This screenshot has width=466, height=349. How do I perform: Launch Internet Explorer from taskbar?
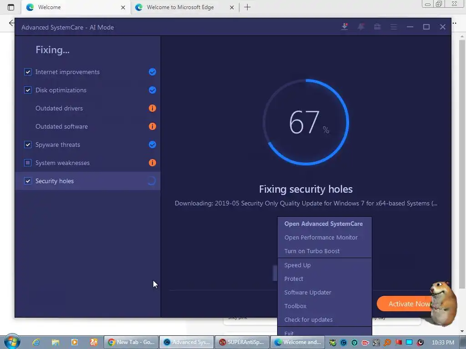point(36,342)
